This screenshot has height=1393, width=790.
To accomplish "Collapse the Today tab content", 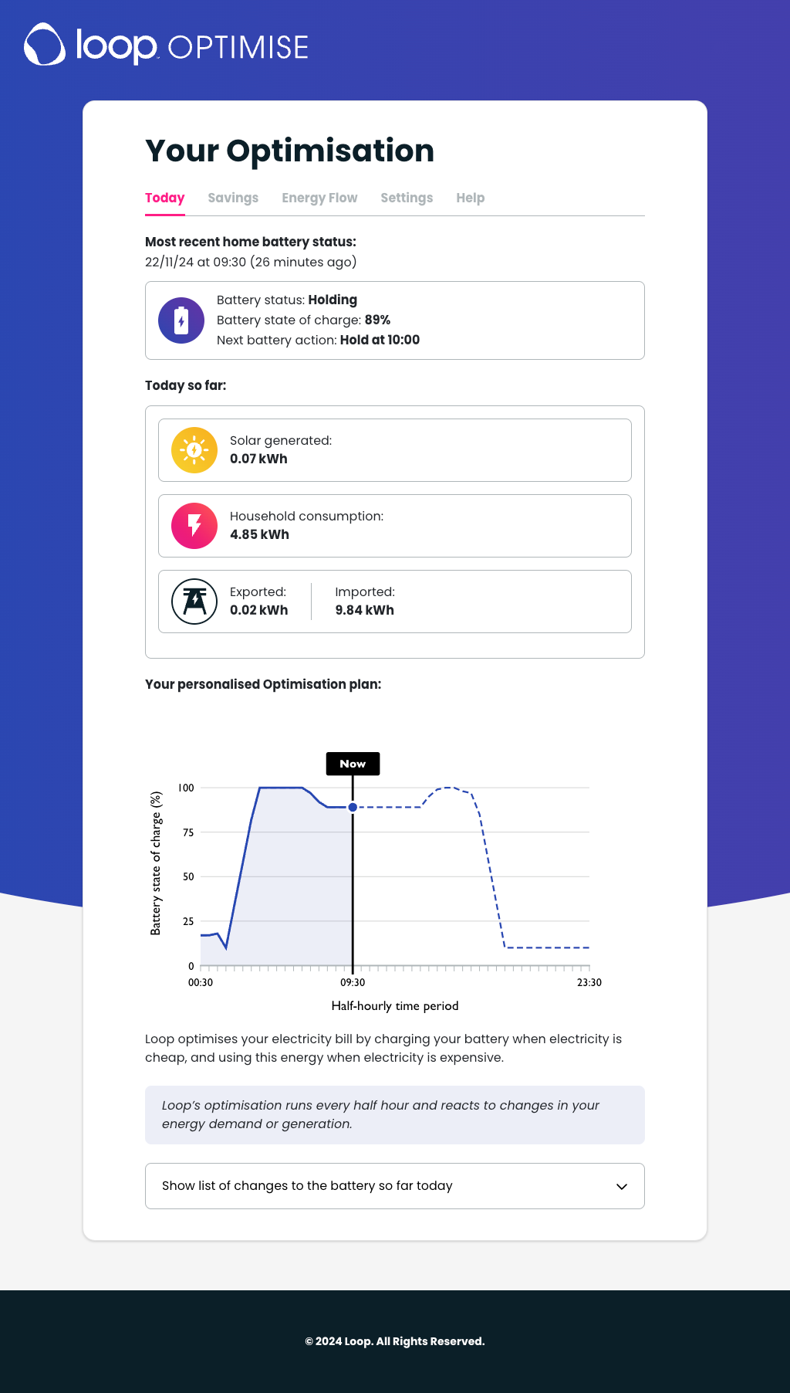I will pyautogui.click(x=164, y=198).
